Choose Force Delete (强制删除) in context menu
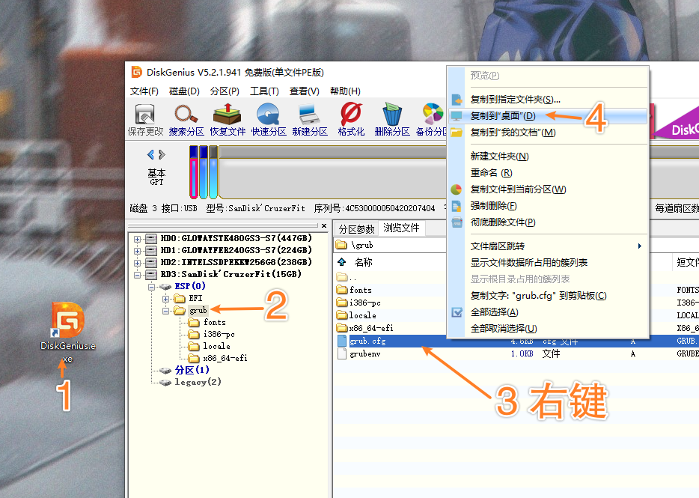This screenshot has height=498, width=699. point(547,206)
